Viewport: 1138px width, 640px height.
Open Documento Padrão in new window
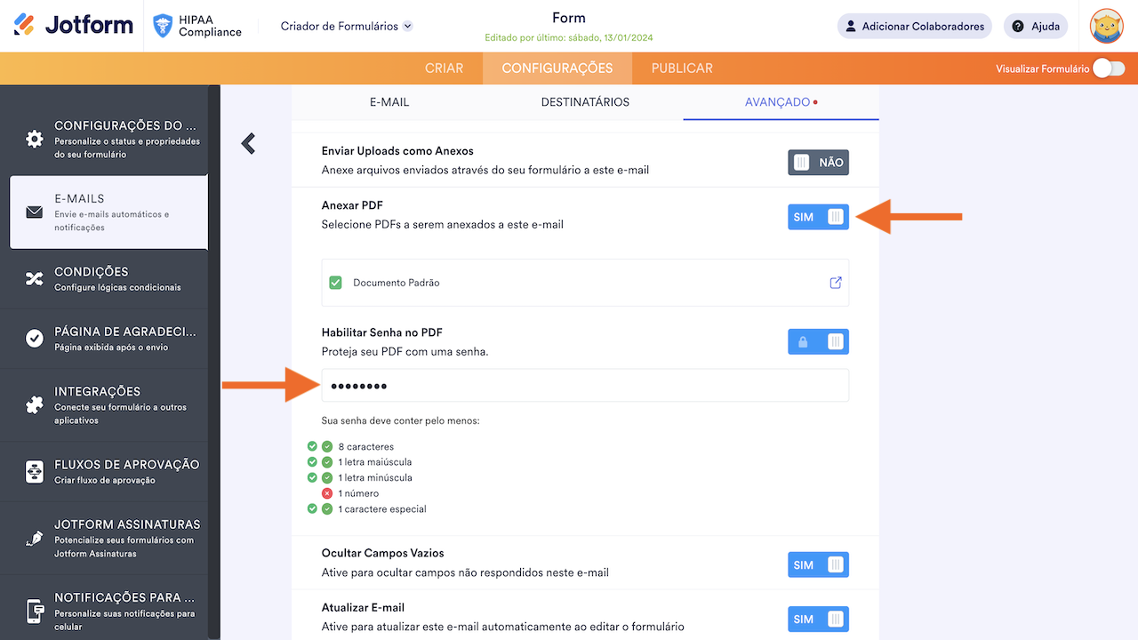(836, 283)
